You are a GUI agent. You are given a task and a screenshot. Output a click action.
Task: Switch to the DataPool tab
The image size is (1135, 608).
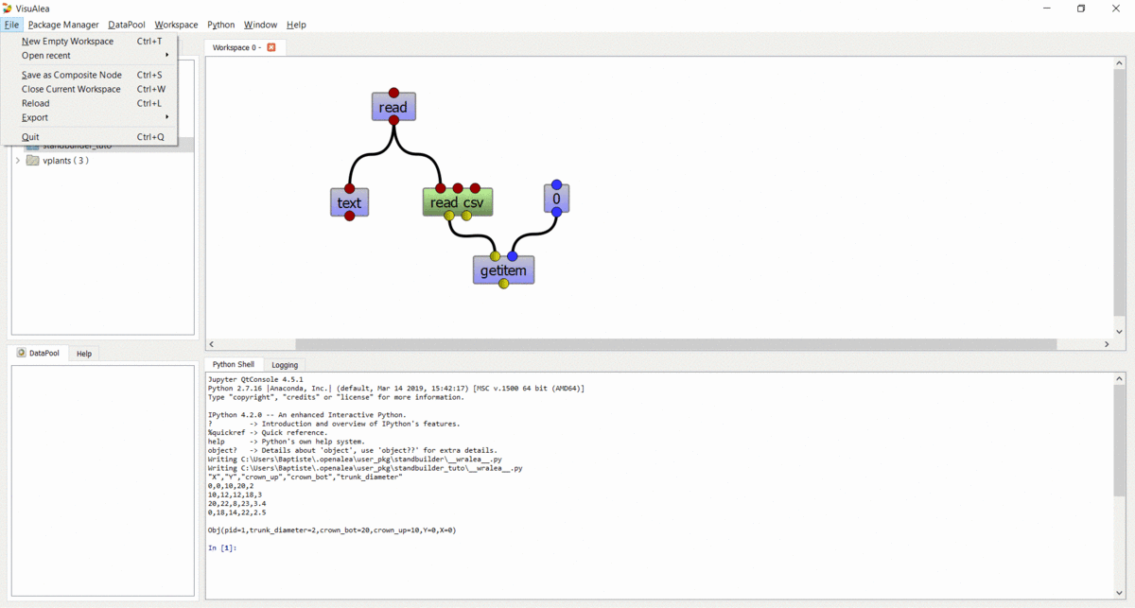tap(38, 353)
